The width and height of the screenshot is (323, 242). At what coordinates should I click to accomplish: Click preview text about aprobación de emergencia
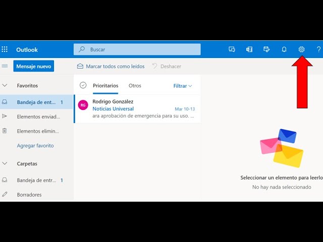[x=143, y=116]
